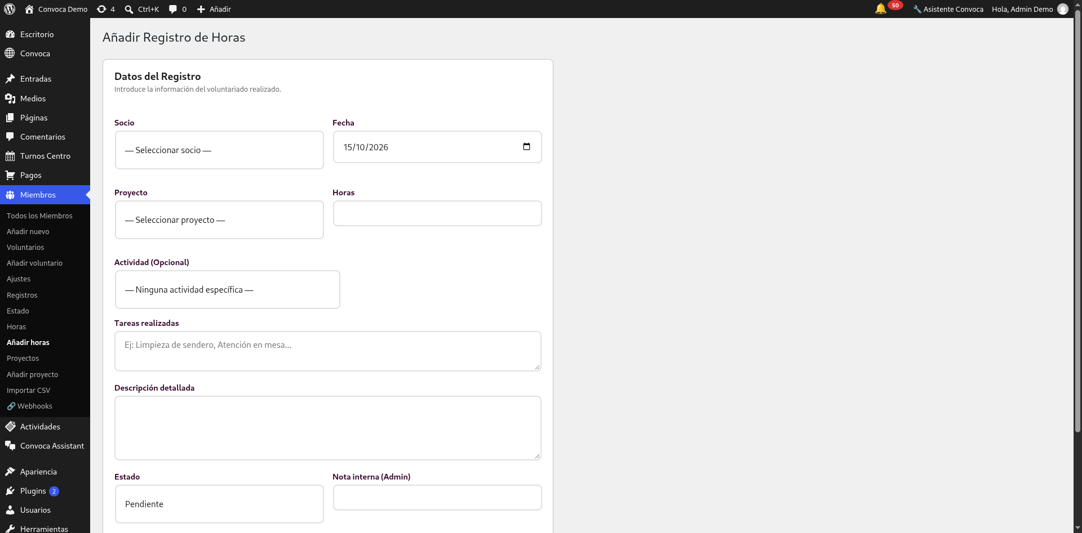Click the Medios media icon
Screen dimensions: 1082x533
(10, 98)
